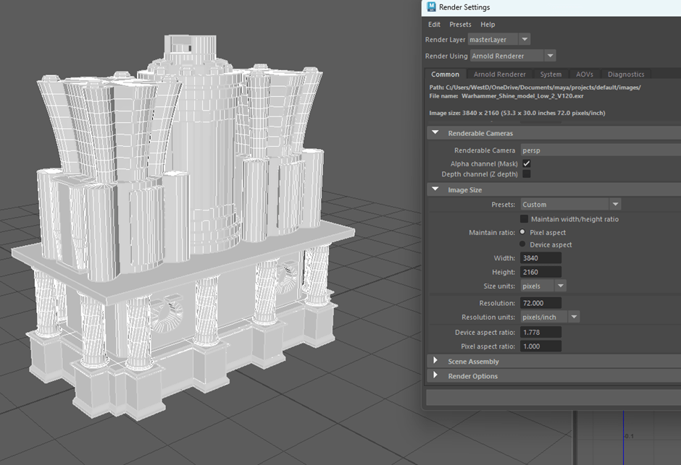
Task: Expand the Render Options section
Action: [x=435, y=375]
